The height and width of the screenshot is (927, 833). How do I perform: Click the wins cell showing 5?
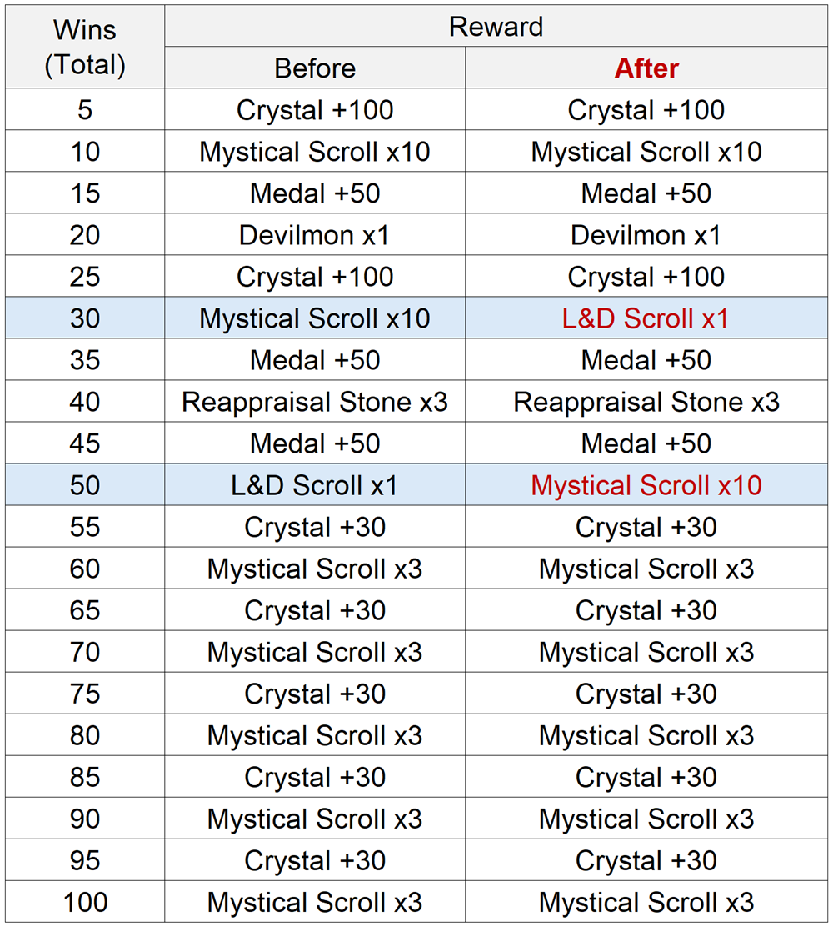point(85,110)
